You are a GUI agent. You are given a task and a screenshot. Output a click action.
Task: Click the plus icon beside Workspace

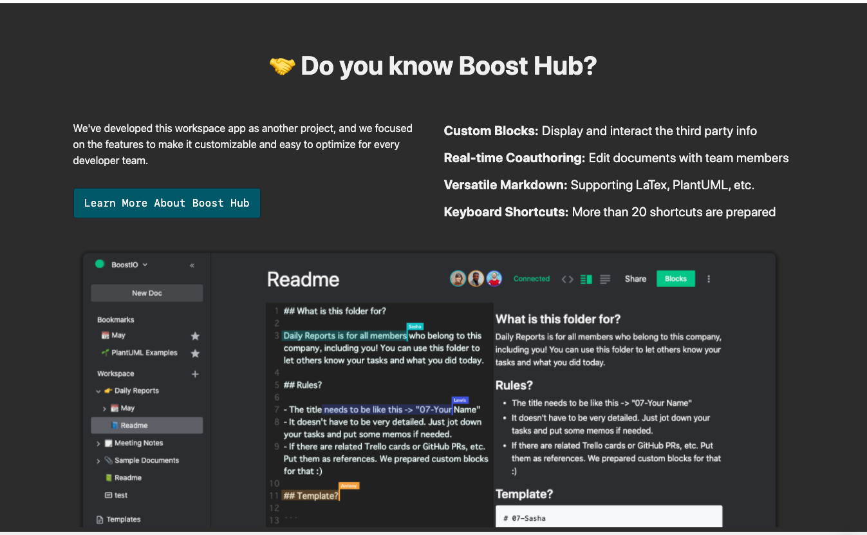tap(195, 374)
